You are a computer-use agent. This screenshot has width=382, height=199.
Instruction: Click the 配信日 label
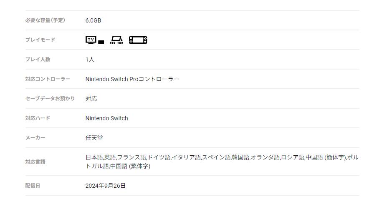pos(33,186)
